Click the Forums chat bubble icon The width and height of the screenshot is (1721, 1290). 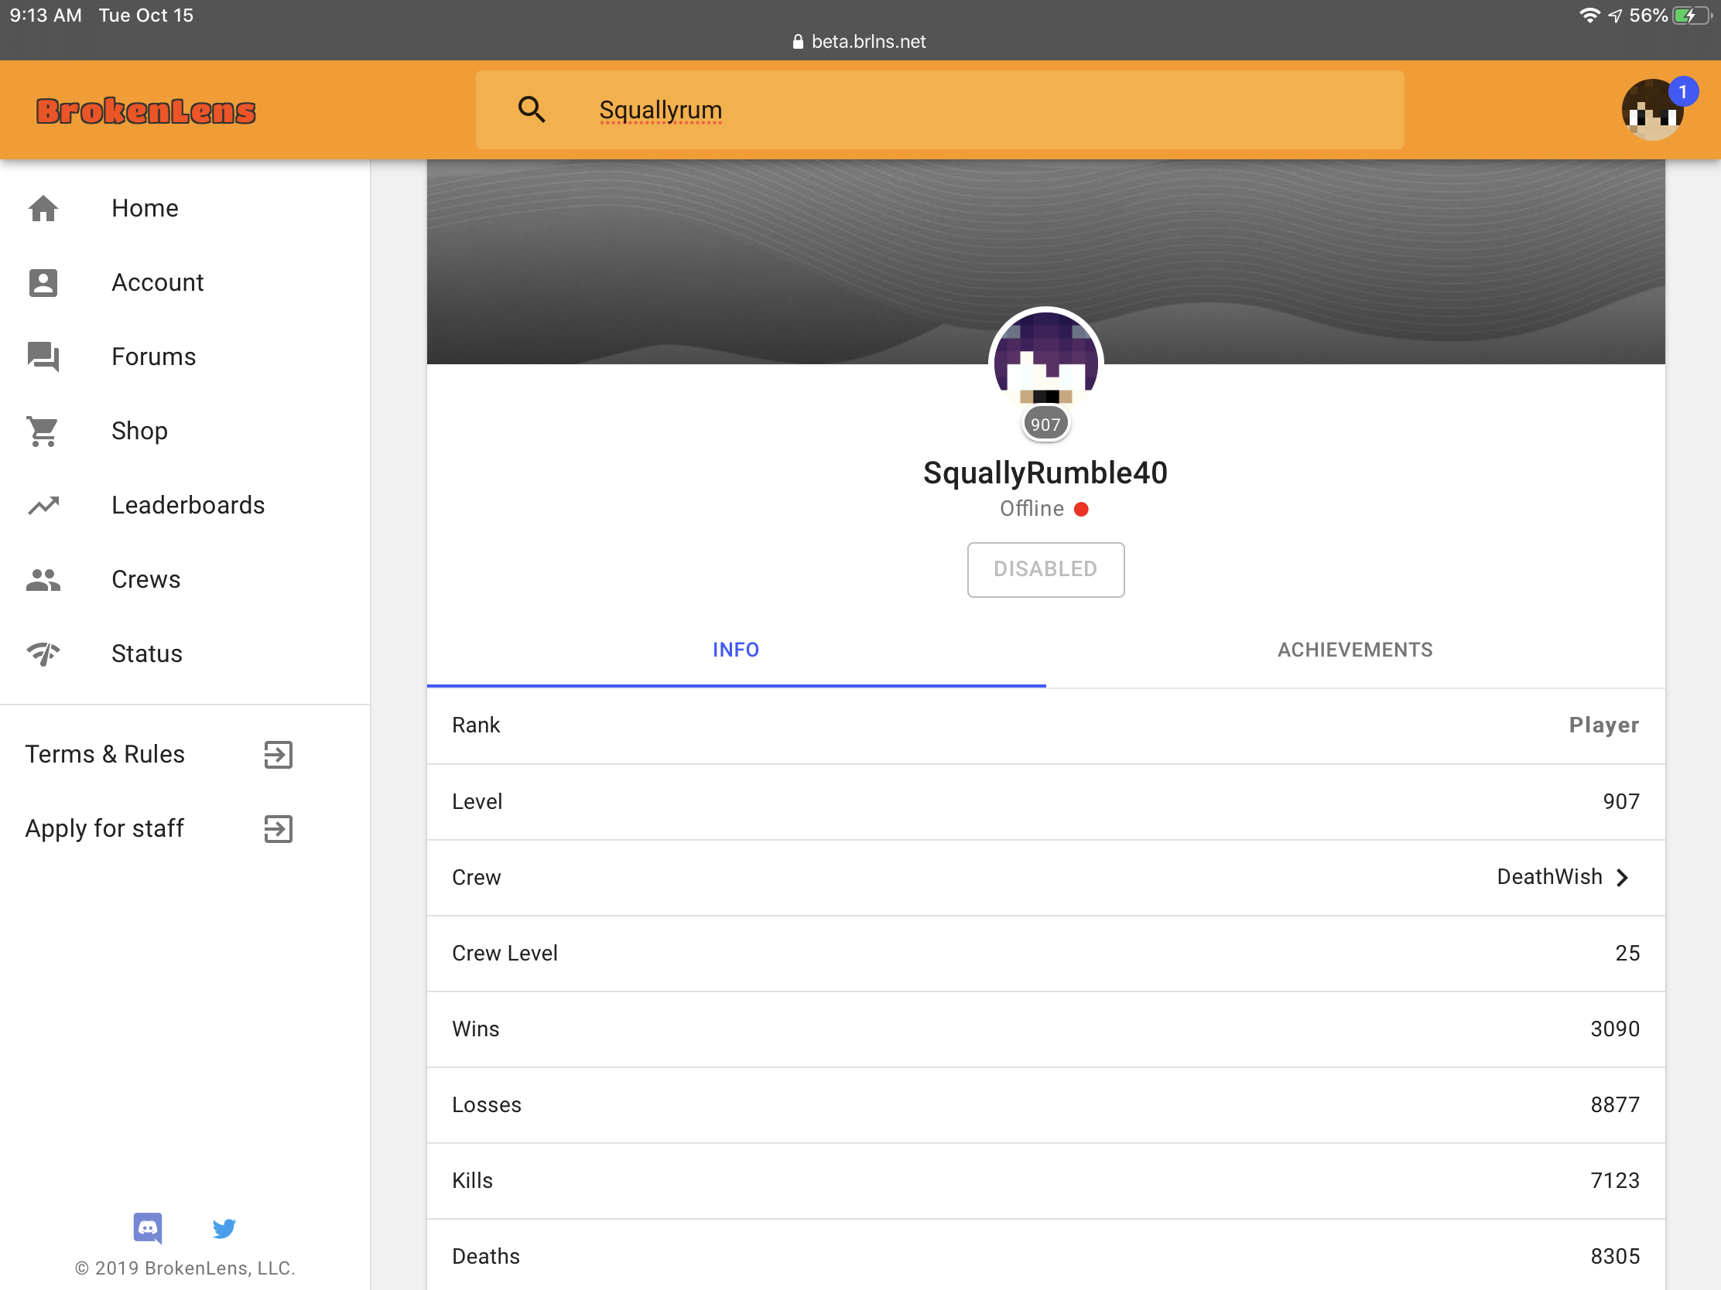[x=43, y=357]
